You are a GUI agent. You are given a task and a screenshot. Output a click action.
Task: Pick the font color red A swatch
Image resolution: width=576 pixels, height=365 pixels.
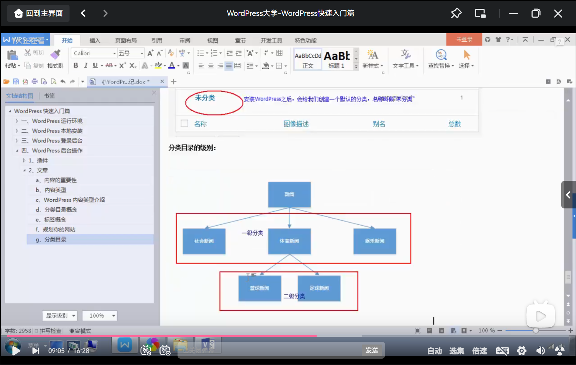[x=172, y=65]
